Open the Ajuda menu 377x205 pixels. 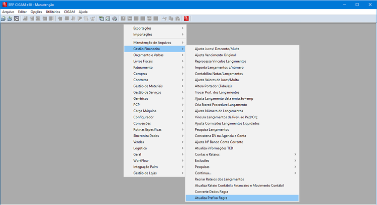(x=83, y=12)
